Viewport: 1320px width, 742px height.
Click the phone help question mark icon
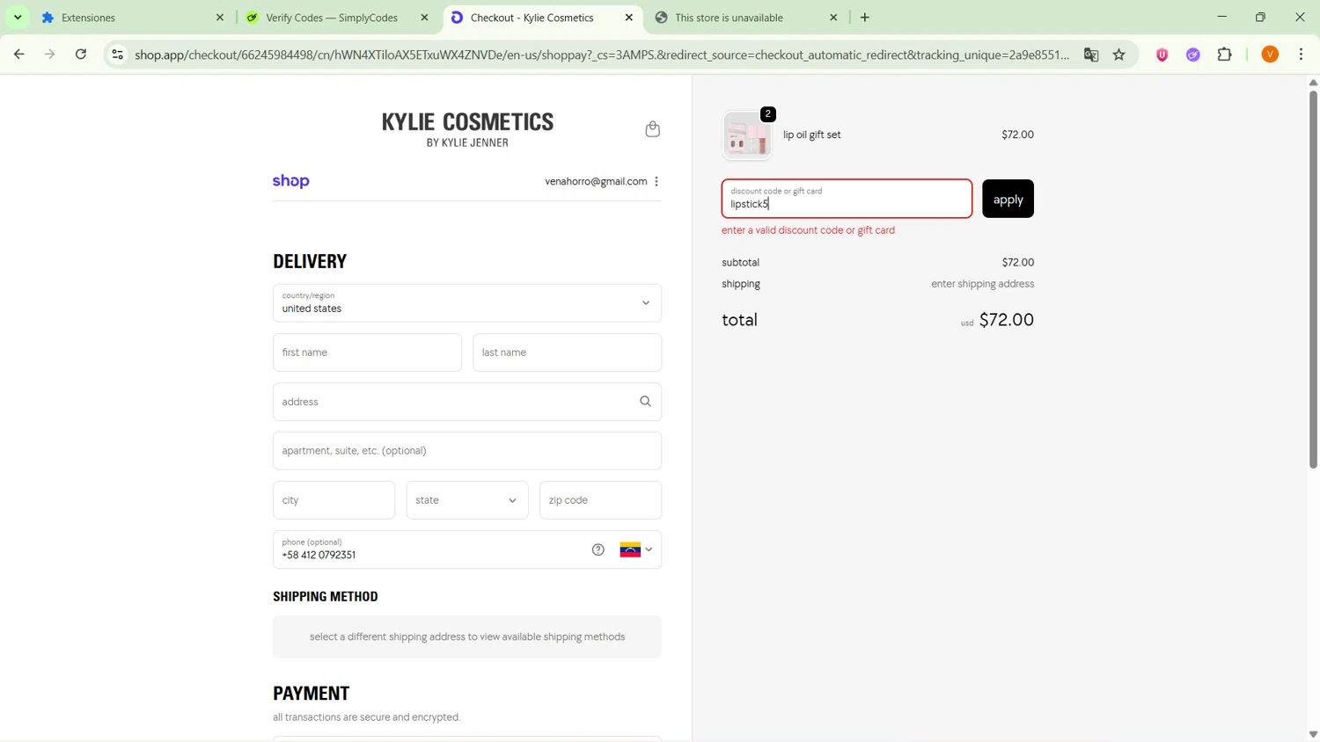coord(598,550)
